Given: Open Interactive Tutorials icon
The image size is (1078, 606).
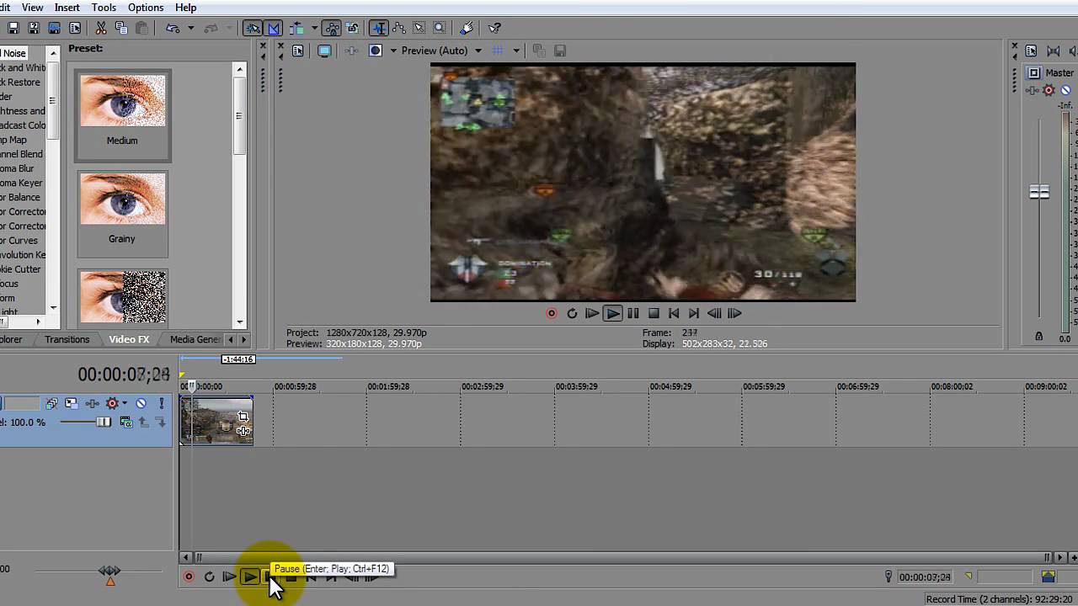Looking at the screenshot, I should click(467, 28).
